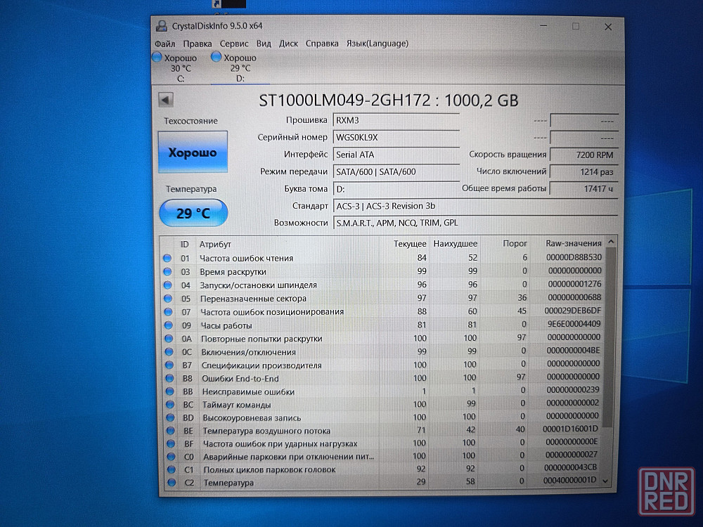Click the Наихудшее column header
This screenshot has width=703, height=527.
tap(455, 244)
